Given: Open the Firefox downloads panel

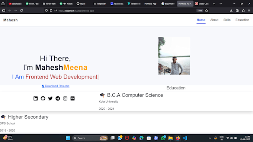Looking at the screenshot, I should pos(231,11).
